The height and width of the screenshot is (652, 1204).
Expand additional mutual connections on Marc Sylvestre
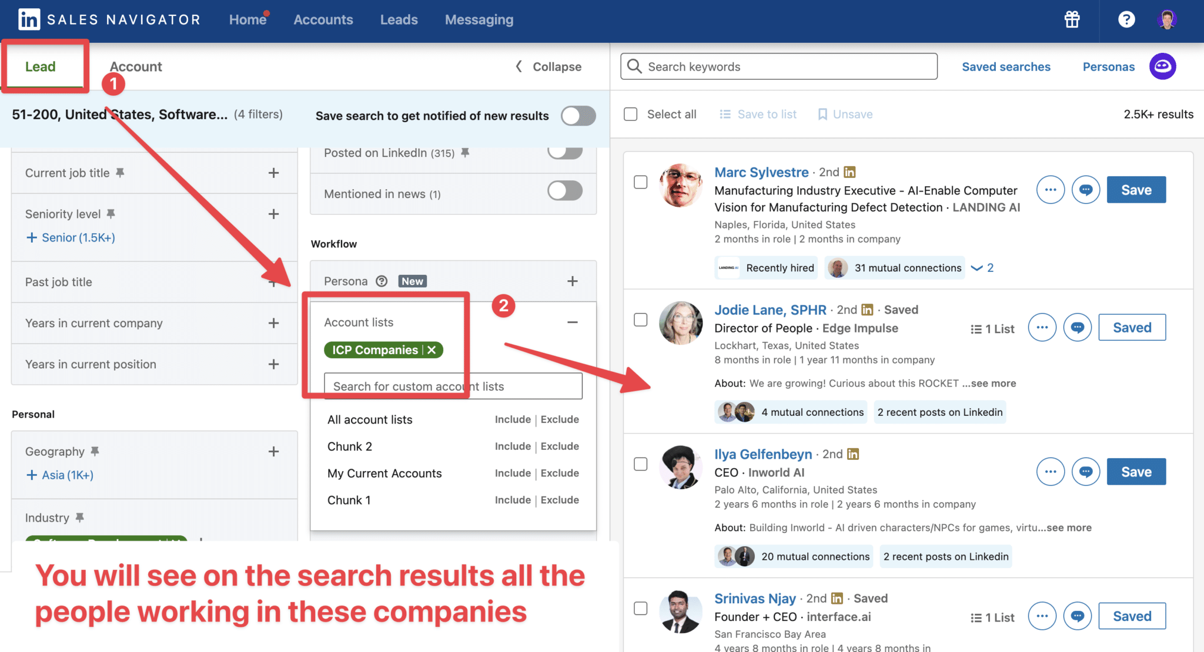(980, 268)
